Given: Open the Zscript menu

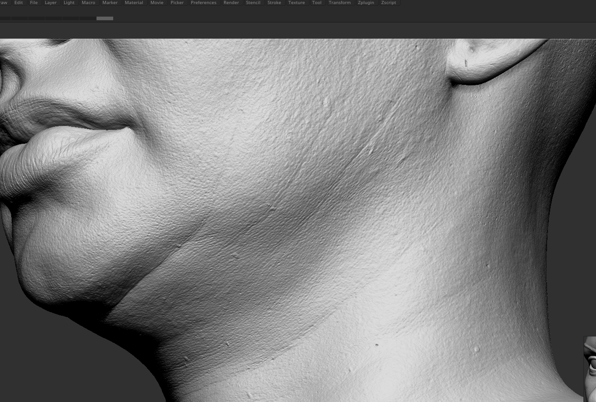Looking at the screenshot, I should click(x=389, y=3).
